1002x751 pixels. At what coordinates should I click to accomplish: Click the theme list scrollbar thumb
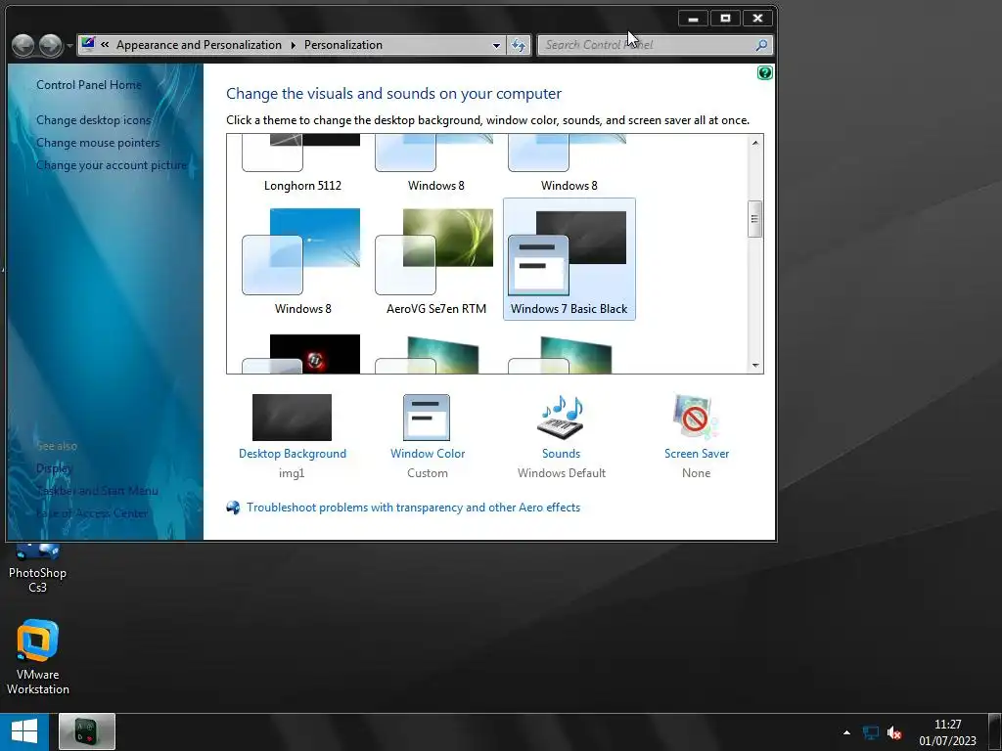755,219
